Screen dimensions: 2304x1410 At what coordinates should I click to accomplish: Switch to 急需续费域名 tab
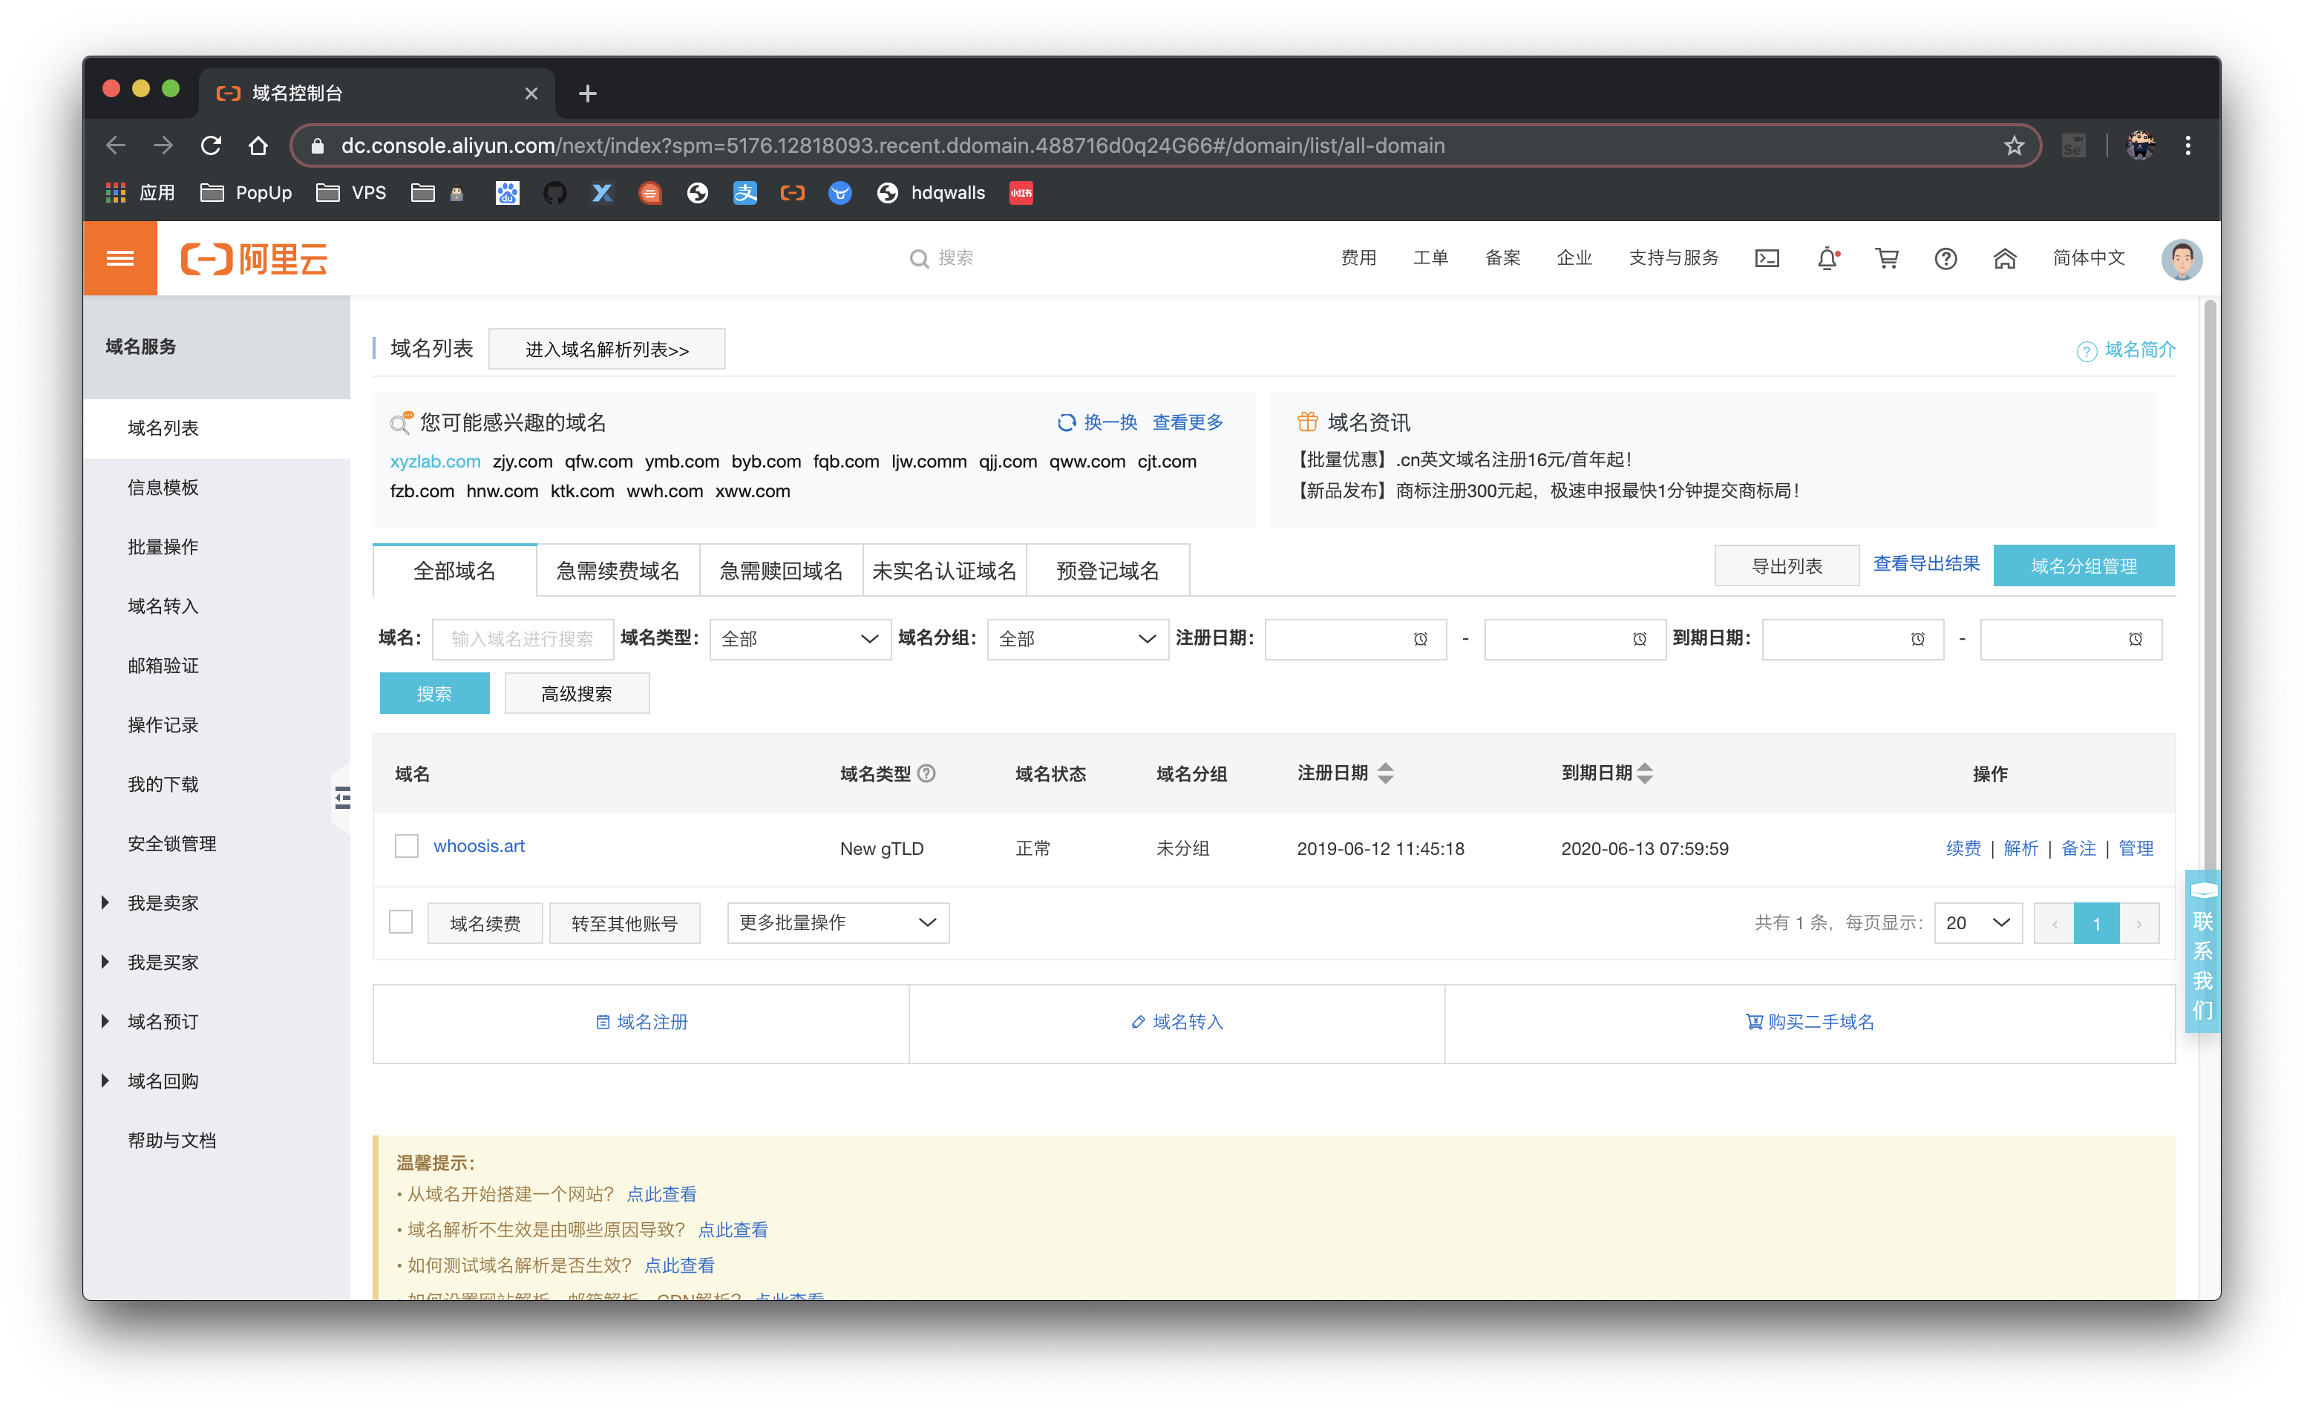618,571
